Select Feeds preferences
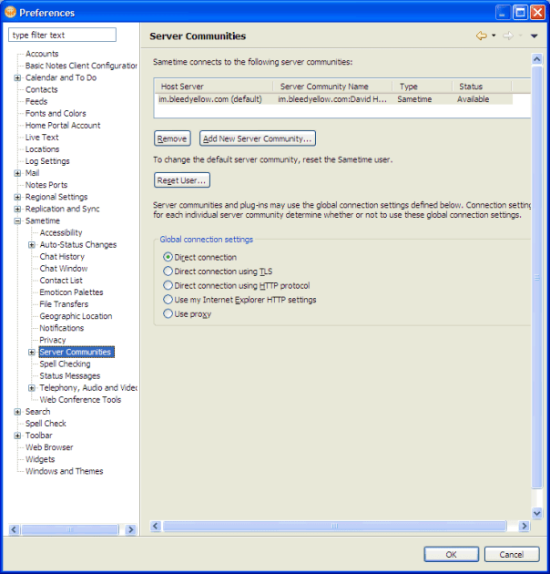The height and width of the screenshot is (574, 550). tap(36, 101)
